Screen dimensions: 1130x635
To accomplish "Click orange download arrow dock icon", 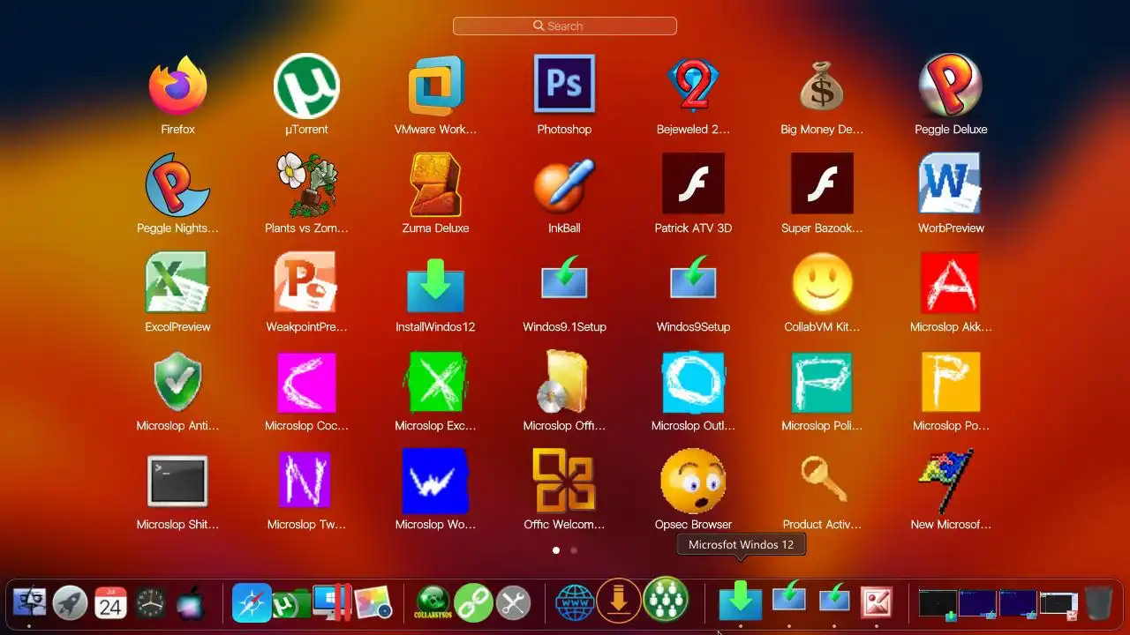I will click(619, 601).
